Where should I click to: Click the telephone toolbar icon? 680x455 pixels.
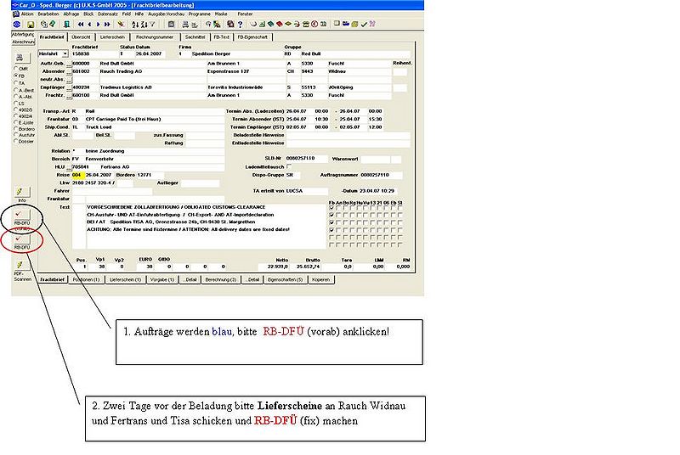306,25
